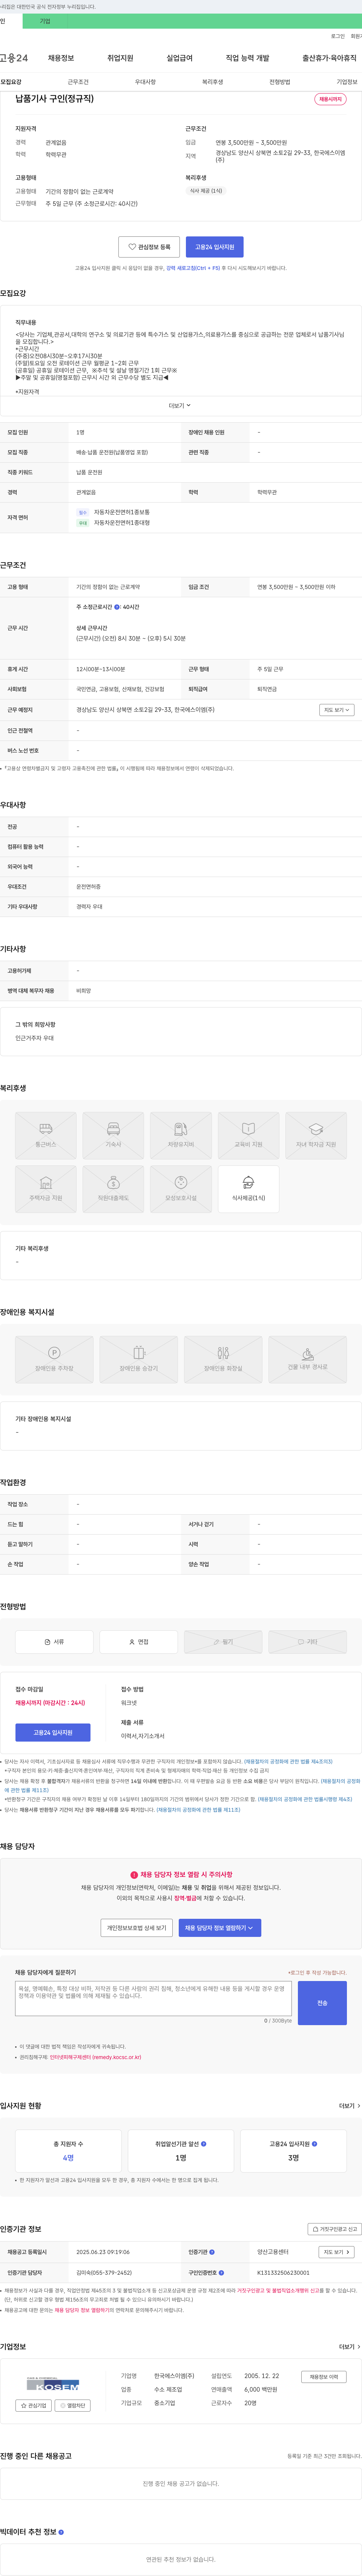Screen dimensions: 362x2576
Task: Open the 출산휴가·육아휴직 main menu
Action: pos(329,58)
